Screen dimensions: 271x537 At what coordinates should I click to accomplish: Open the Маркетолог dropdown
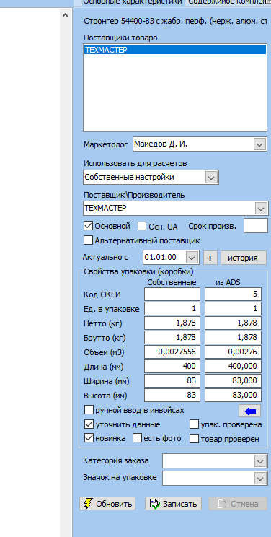point(259,144)
